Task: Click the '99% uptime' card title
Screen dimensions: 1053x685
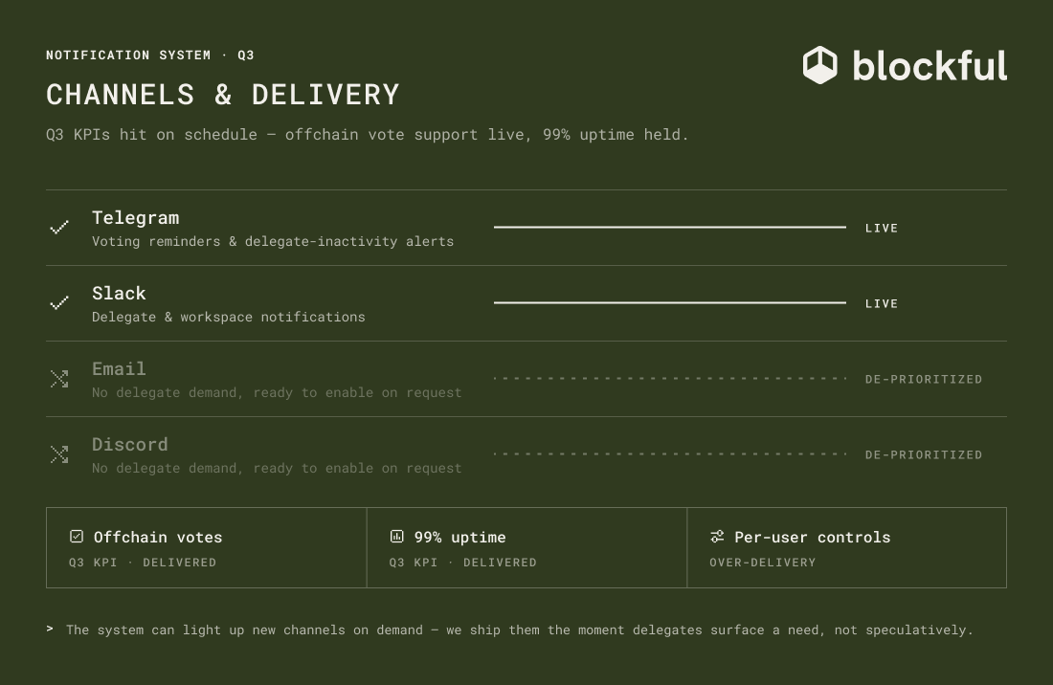Action: click(460, 538)
